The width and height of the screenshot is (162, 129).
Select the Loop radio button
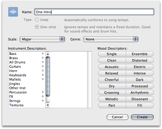click(37, 20)
